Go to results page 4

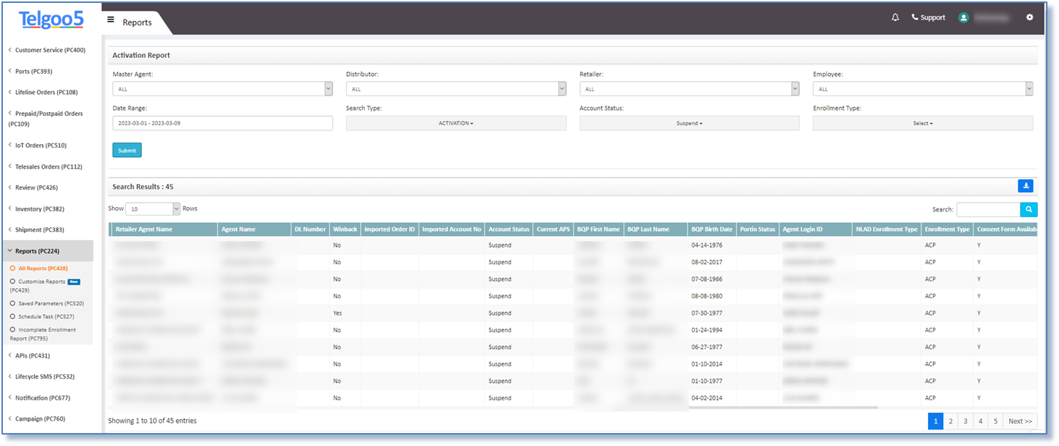981,421
